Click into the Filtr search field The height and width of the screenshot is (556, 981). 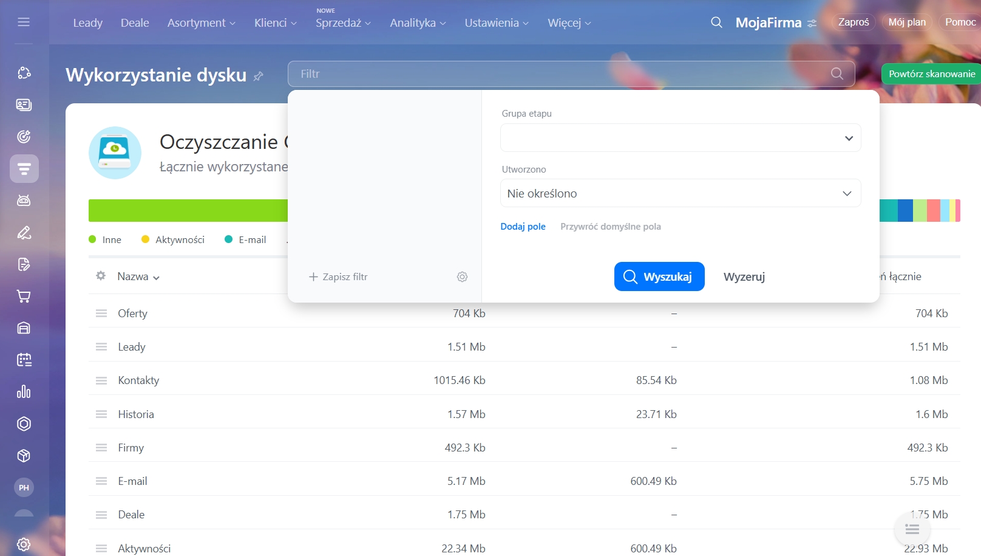click(x=558, y=74)
